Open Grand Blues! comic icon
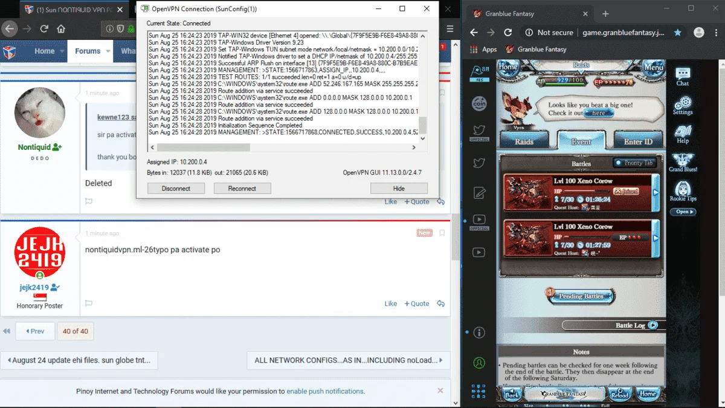Viewport: 725px width, 408px height. click(x=683, y=163)
